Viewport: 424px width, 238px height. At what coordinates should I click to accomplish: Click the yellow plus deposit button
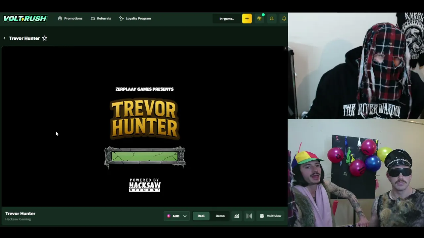[x=247, y=19]
